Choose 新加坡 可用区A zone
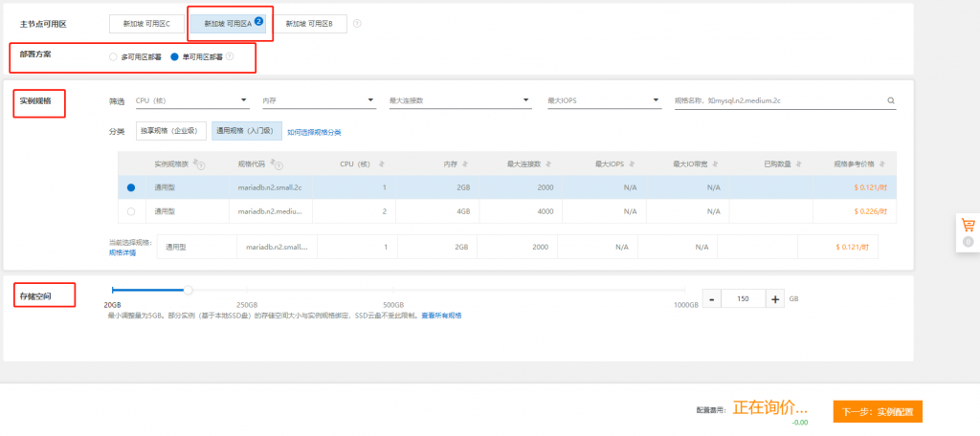The image size is (980, 436). point(230,24)
